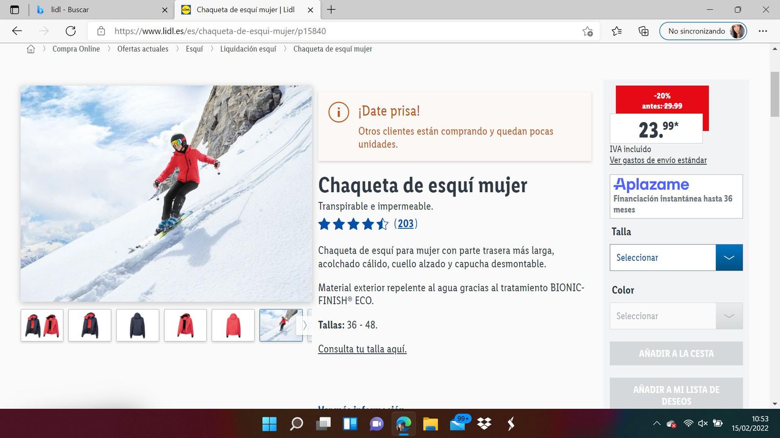
Task: Add the page to favorites via star icon
Action: click(588, 31)
